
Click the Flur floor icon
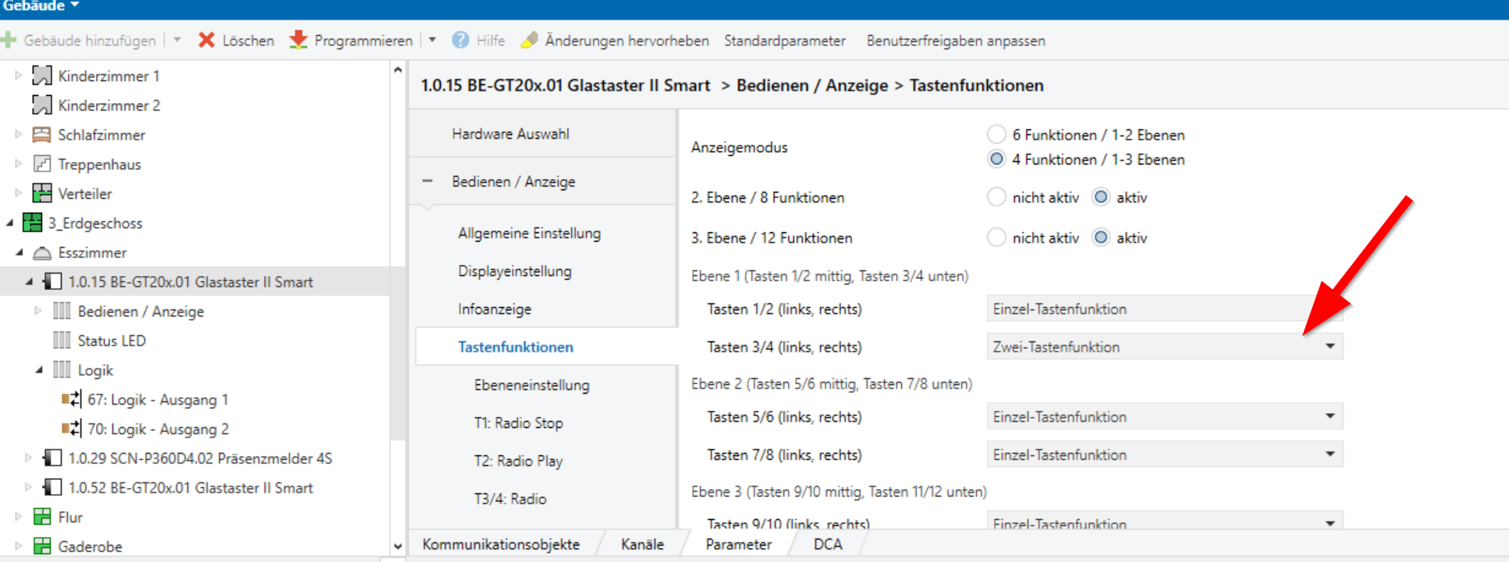coord(42,517)
